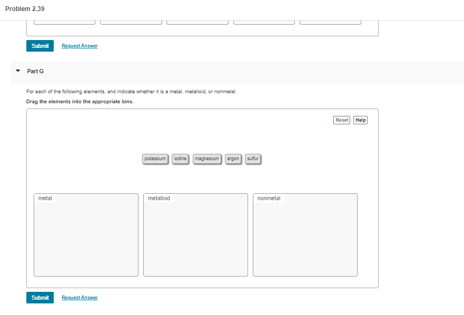Select the argon element tile

[232, 159]
